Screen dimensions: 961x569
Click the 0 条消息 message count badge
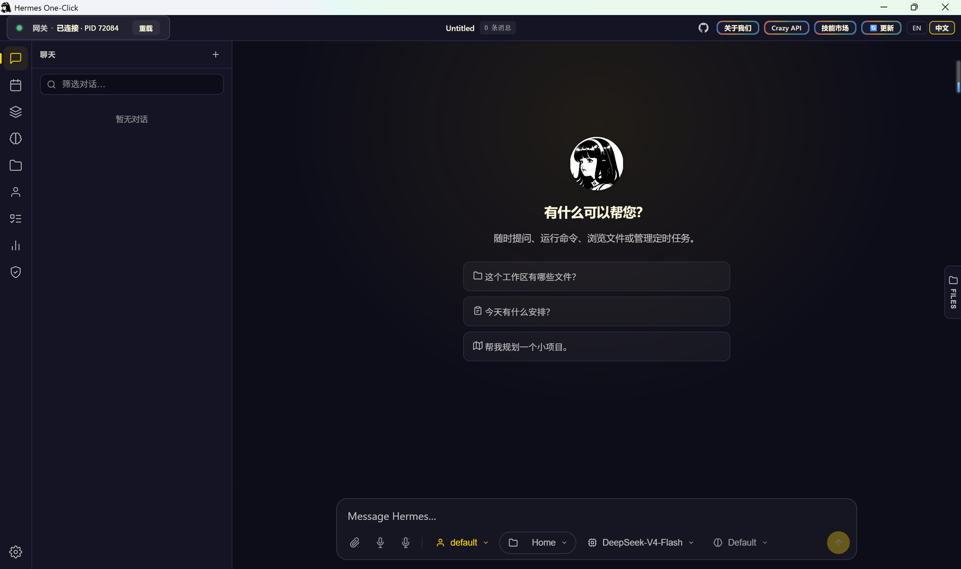(498, 28)
